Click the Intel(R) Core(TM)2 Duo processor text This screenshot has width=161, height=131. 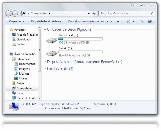pos(78,108)
